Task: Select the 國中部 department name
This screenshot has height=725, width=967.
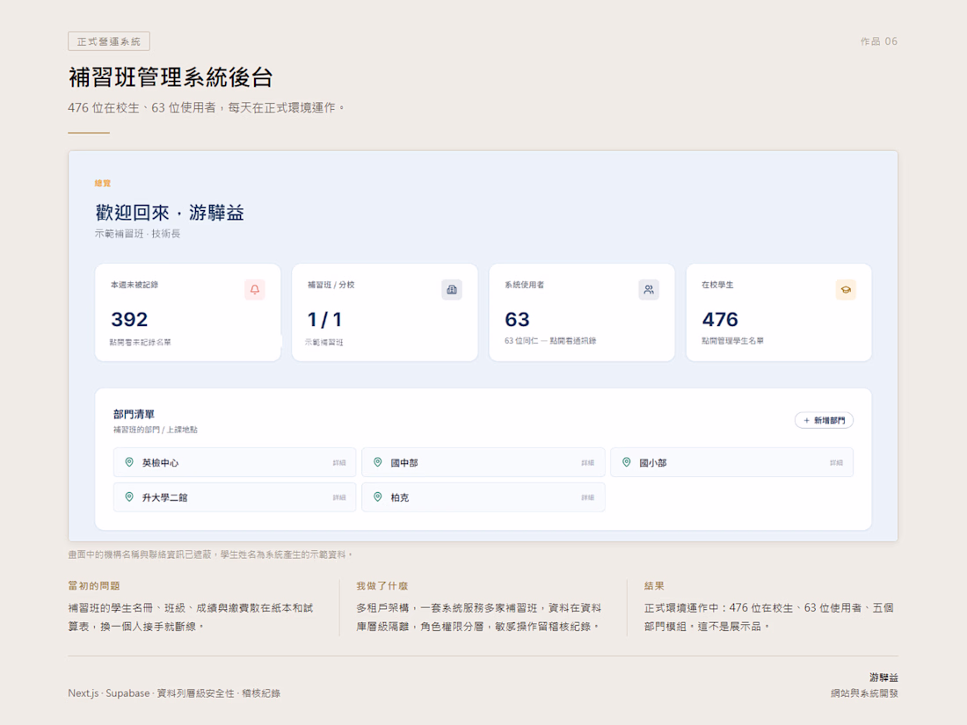Action: (x=404, y=462)
